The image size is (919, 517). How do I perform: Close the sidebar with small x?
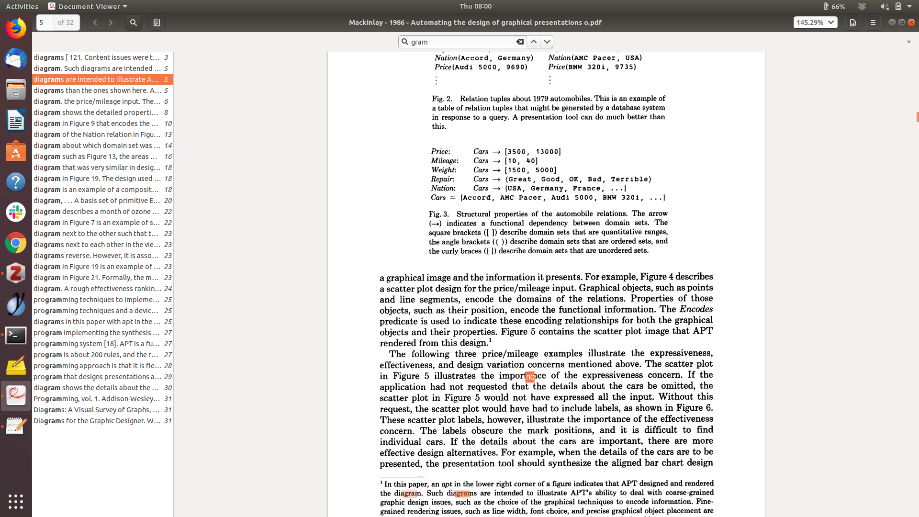[909, 42]
